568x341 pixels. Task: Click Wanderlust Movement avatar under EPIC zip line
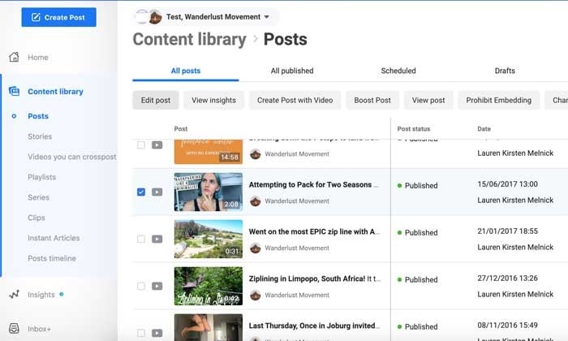coord(256,248)
